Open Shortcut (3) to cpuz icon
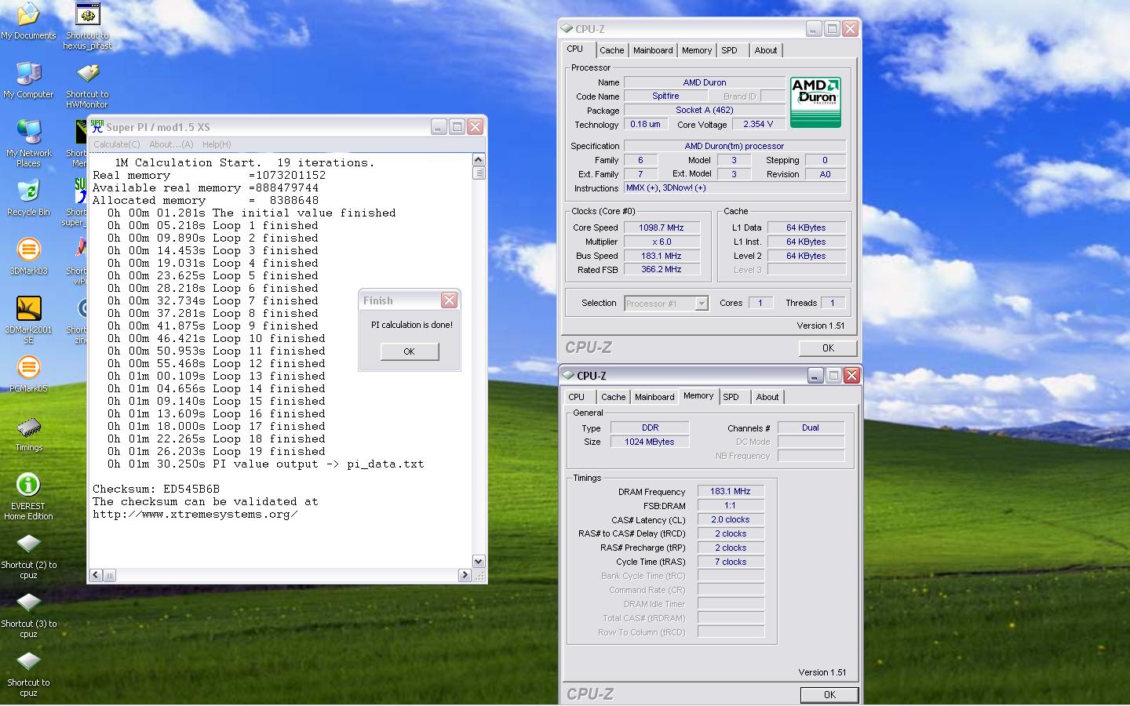The image size is (1130, 706). pyautogui.click(x=28, y=614)
